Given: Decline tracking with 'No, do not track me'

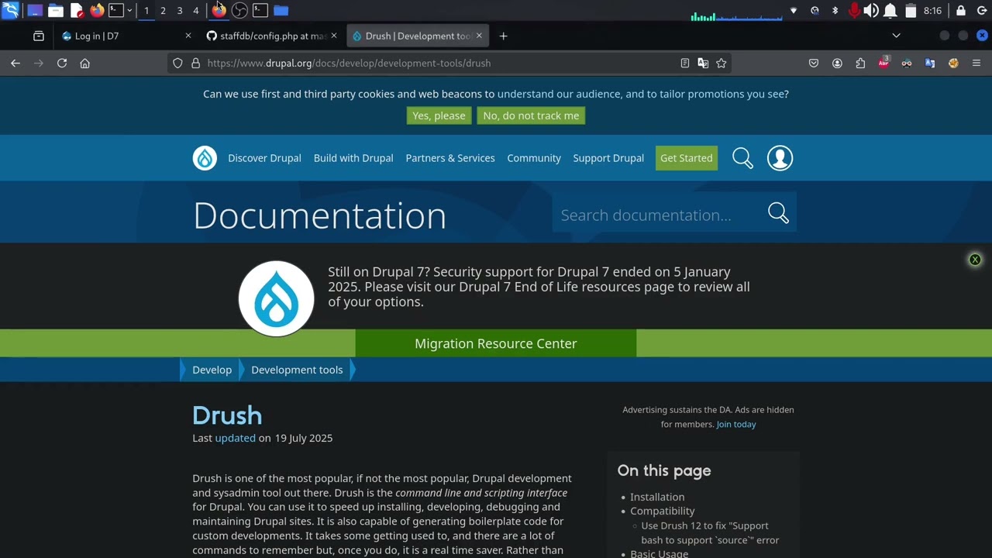Looking at the screenshot, I should coord(531,115).
